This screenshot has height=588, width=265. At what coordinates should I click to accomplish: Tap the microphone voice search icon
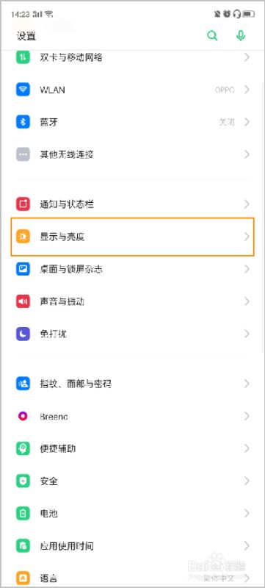241,36
